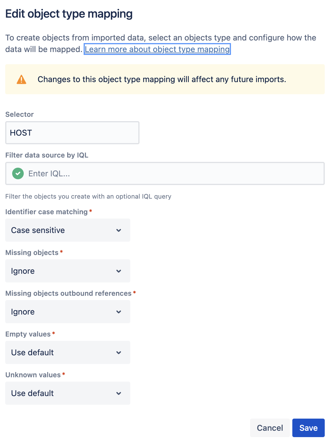Expand Missing objects outbound references dropdown

tap(67, 312)
